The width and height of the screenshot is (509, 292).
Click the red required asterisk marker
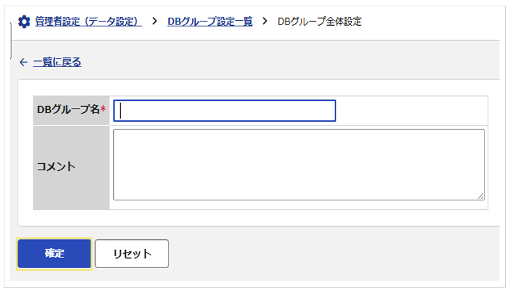103,109
